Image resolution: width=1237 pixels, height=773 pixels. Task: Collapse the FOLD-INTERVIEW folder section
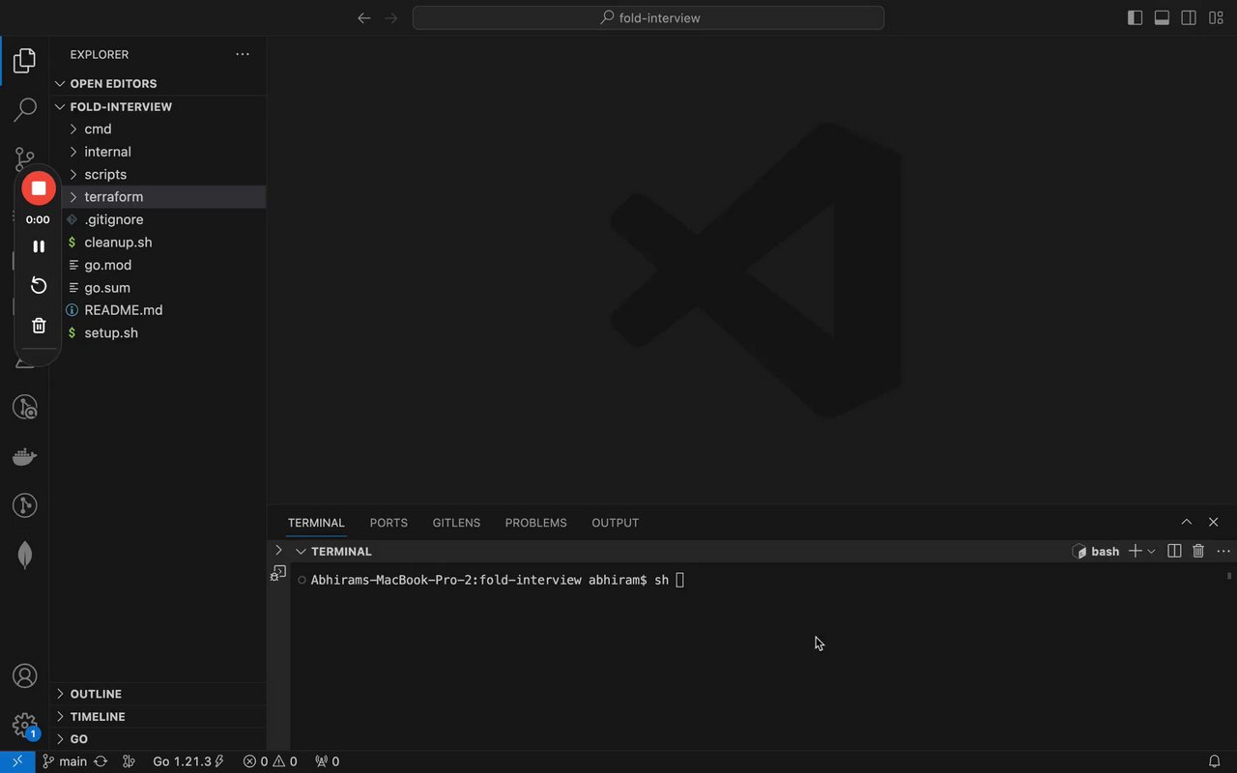[158, 107]
